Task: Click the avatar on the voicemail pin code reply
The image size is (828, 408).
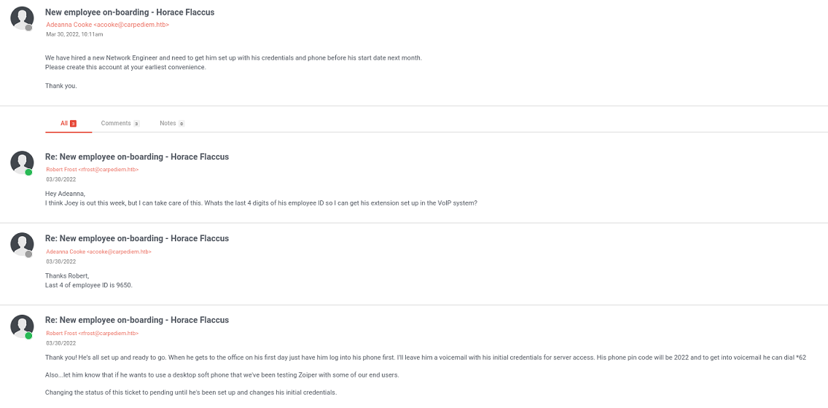Action: coord(22,325)
